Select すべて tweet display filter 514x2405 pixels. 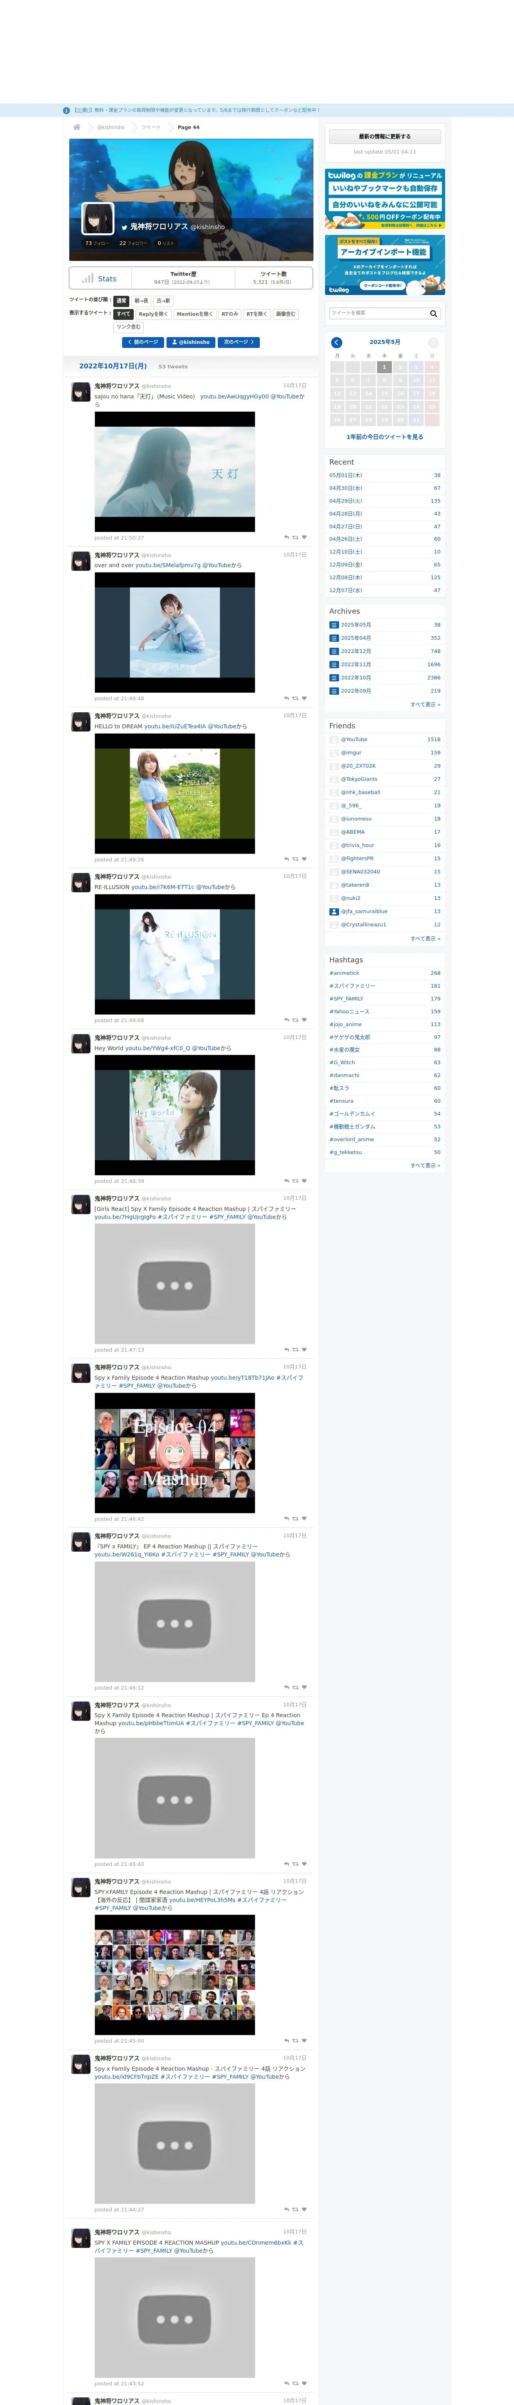coord(124,314)
